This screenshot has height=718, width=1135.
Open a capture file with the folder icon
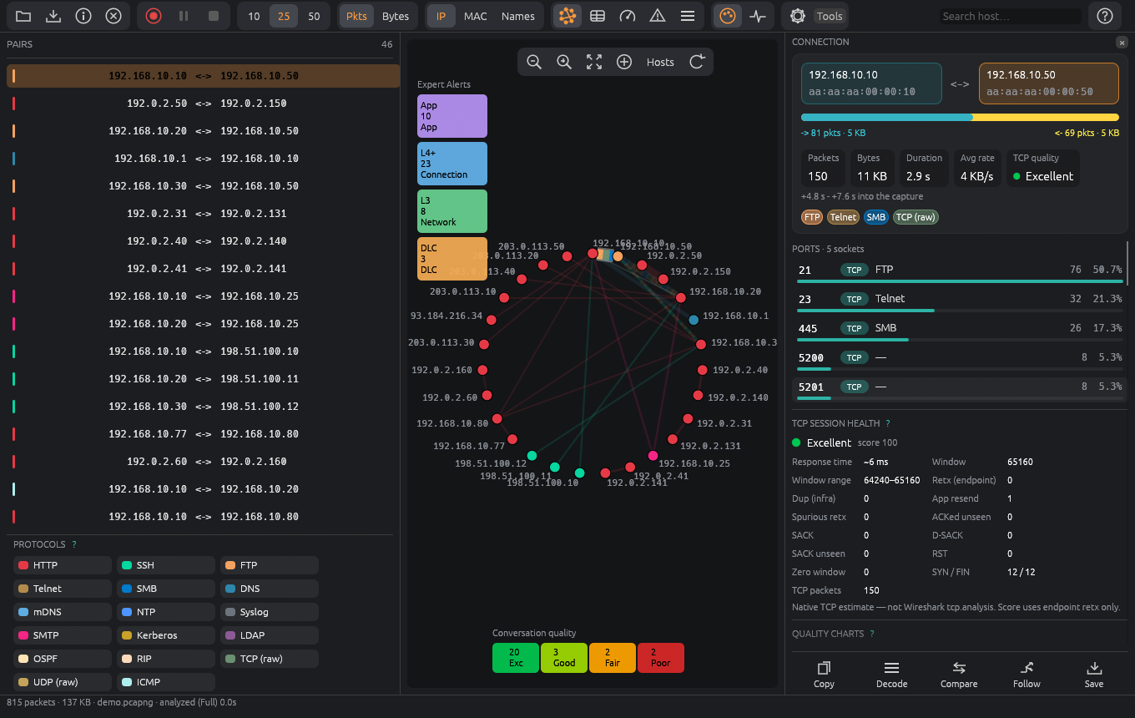point(23,16)
